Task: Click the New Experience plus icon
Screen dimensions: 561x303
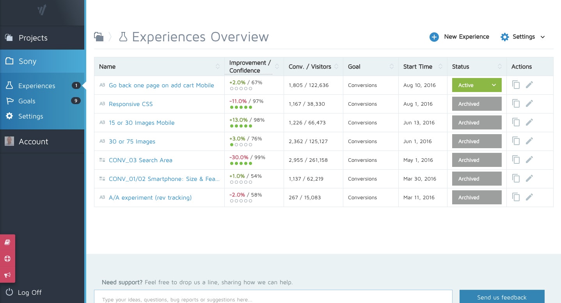Action: pyautogui.click(x=434, y=37)
